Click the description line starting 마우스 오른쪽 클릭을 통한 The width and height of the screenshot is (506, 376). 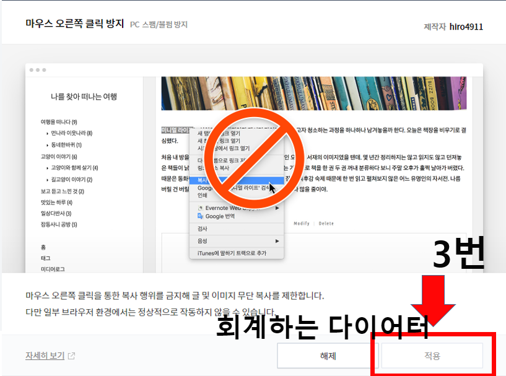[175, 295]
